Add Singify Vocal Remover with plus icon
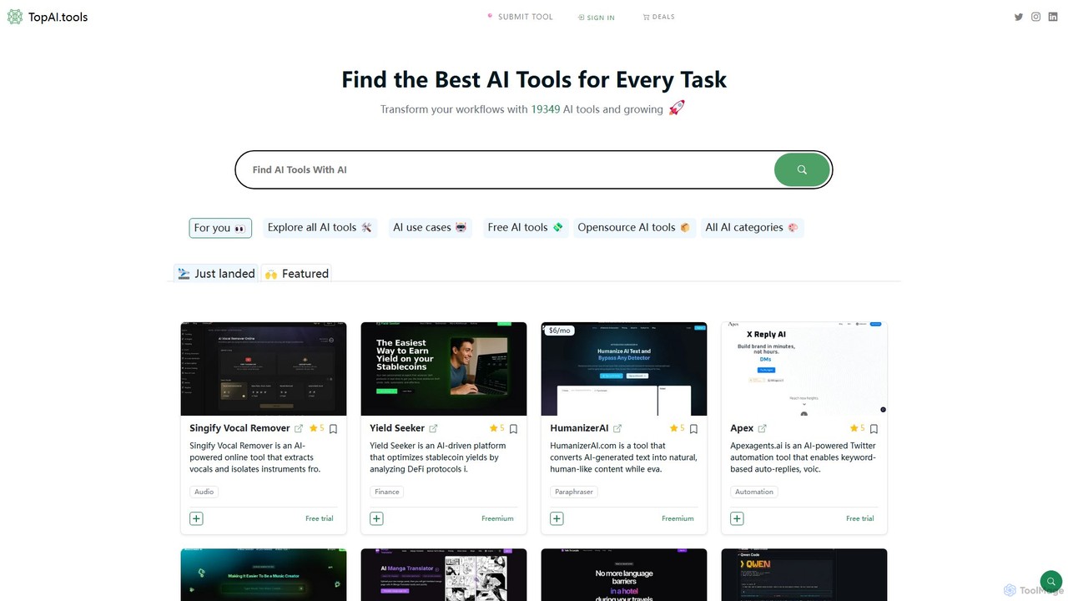This screenshot has width=1068, height=601. click(196, 518)
